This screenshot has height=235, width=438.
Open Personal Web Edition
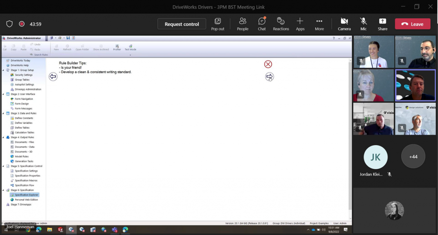click(x=24, y=199)
